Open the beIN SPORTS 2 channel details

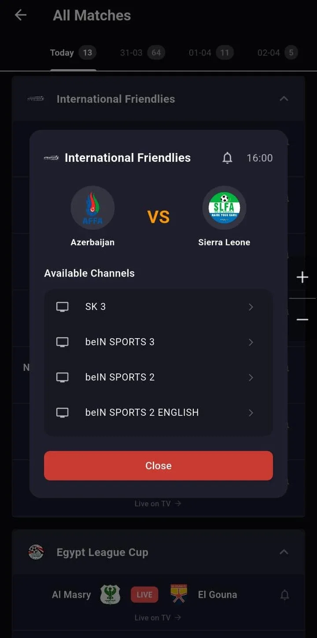tap(158, 377)
